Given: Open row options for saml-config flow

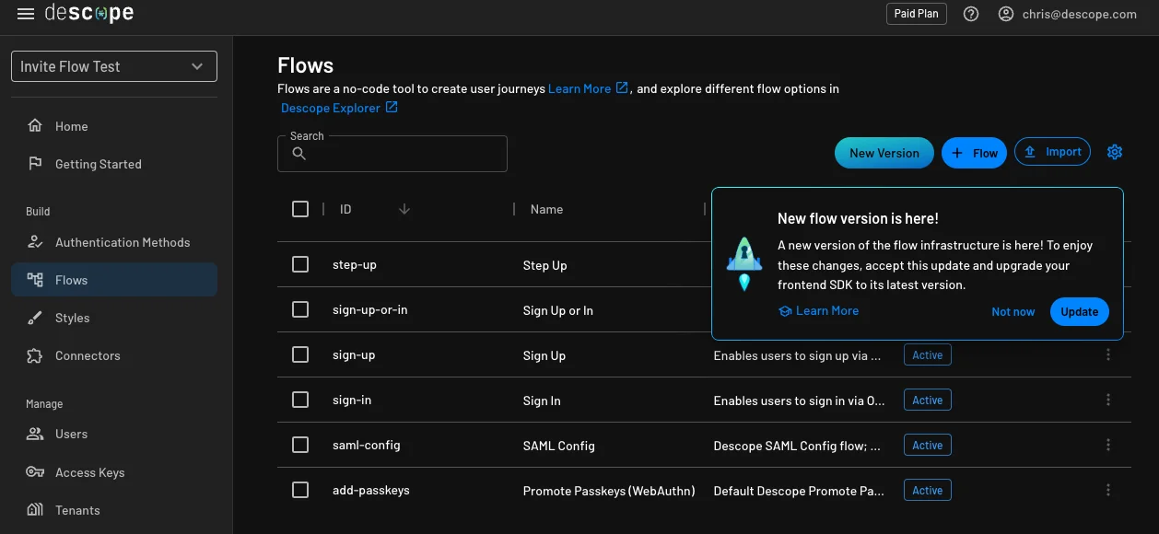Looking at the screenshot, I should (1108, 445).
